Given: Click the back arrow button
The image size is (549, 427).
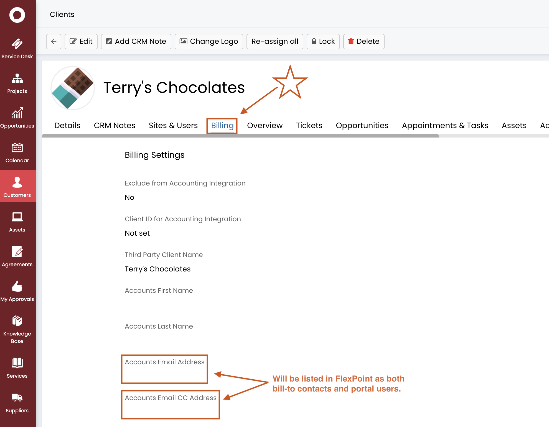Looking at the screenshot, I should (54, 42).
